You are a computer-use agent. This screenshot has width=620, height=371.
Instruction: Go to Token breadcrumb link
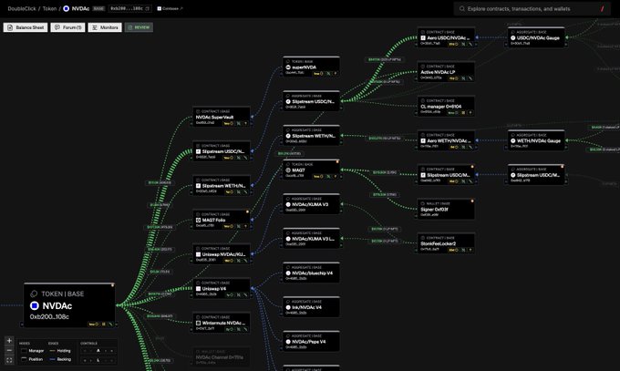click(x=49, y=9)
